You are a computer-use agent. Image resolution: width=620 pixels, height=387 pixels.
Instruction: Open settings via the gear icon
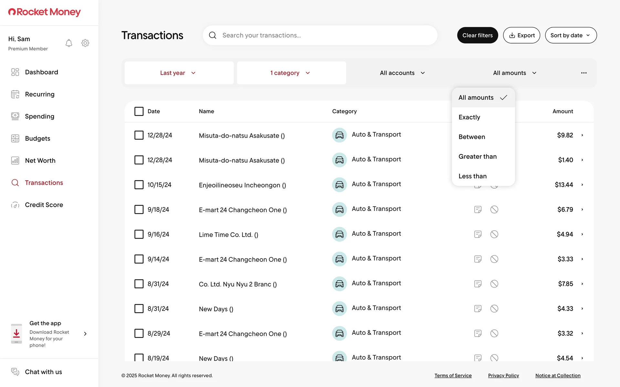tap(85, 43)
